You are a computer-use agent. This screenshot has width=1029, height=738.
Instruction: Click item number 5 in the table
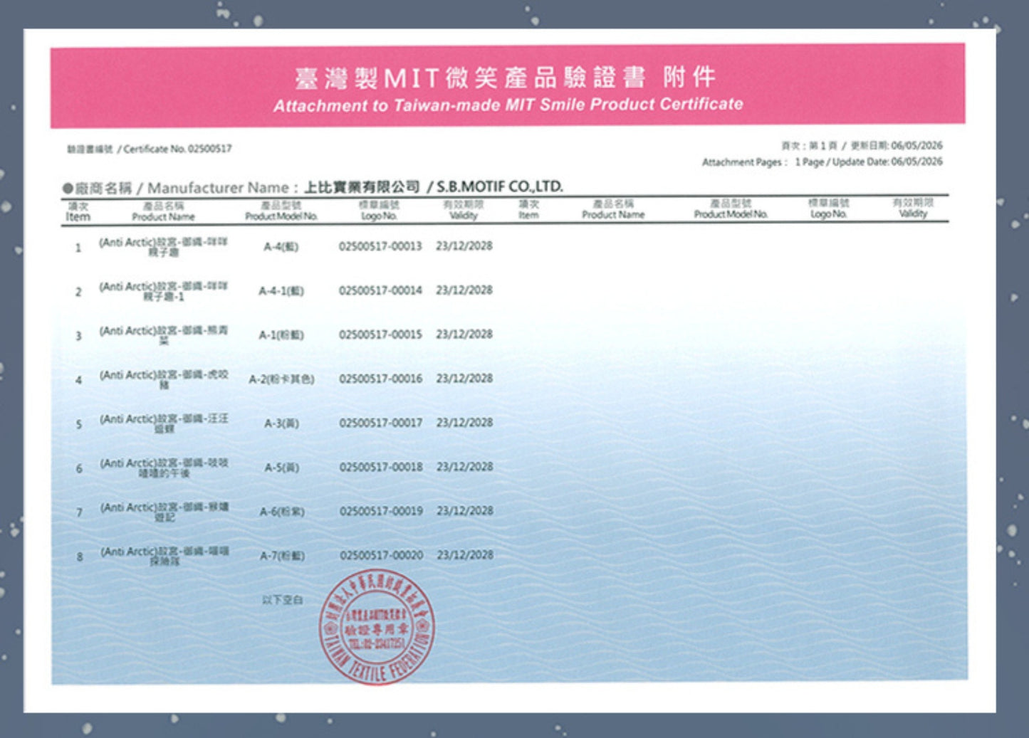[x=79, y=424]
